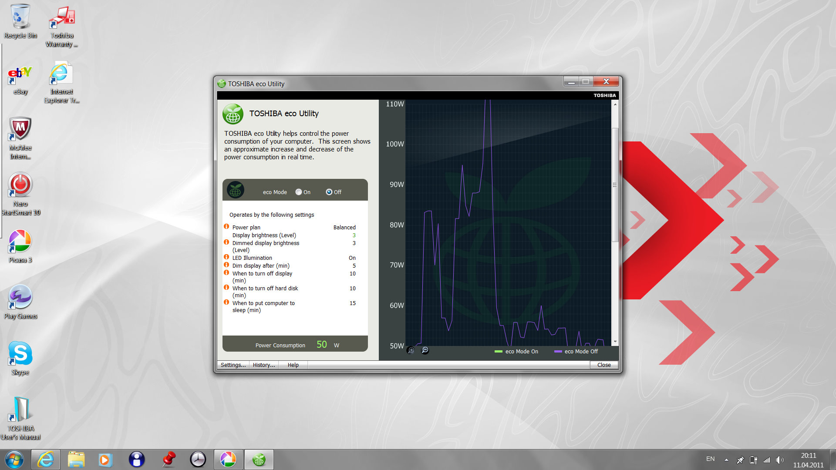
Task: Click the graph vertical scrollbar thumb
Action: click(x=615, y=185)
